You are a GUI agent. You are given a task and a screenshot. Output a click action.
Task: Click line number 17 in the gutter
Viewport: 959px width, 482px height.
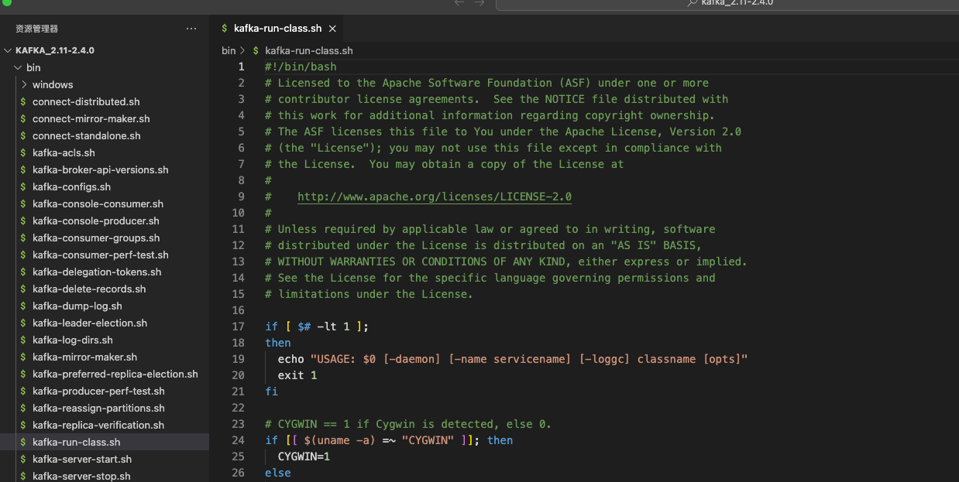pos(238,326)
